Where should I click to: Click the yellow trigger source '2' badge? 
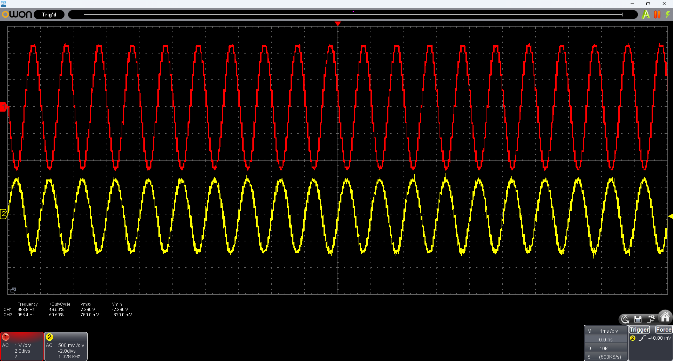633,338
